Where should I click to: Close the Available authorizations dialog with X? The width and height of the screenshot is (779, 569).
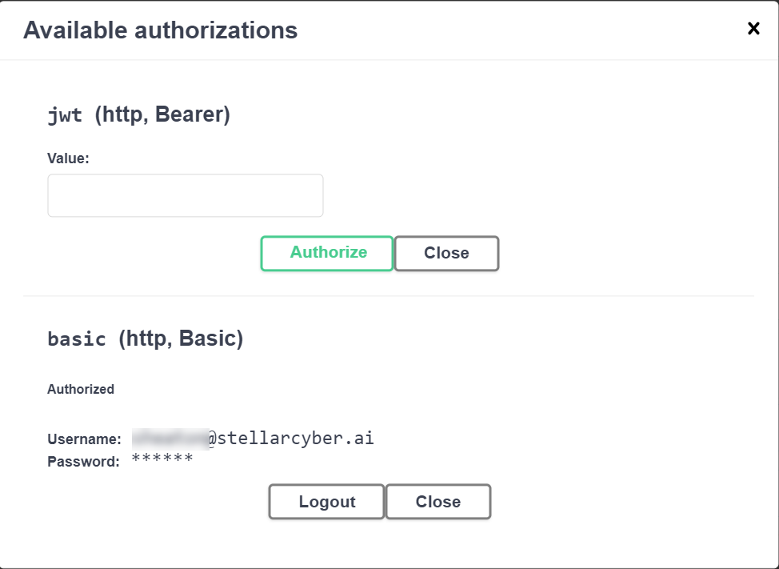(753, 29)
